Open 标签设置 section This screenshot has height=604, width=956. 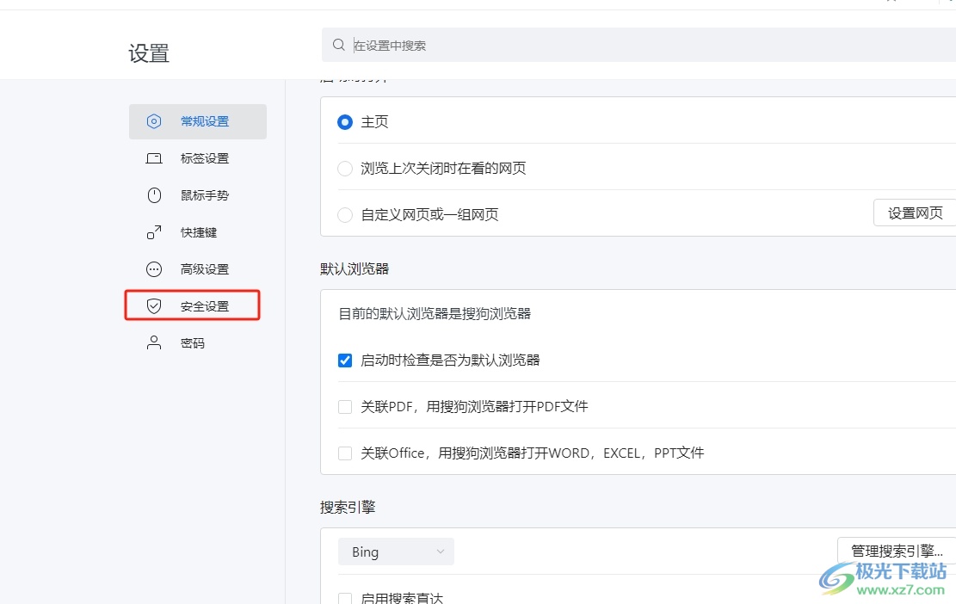198,158
